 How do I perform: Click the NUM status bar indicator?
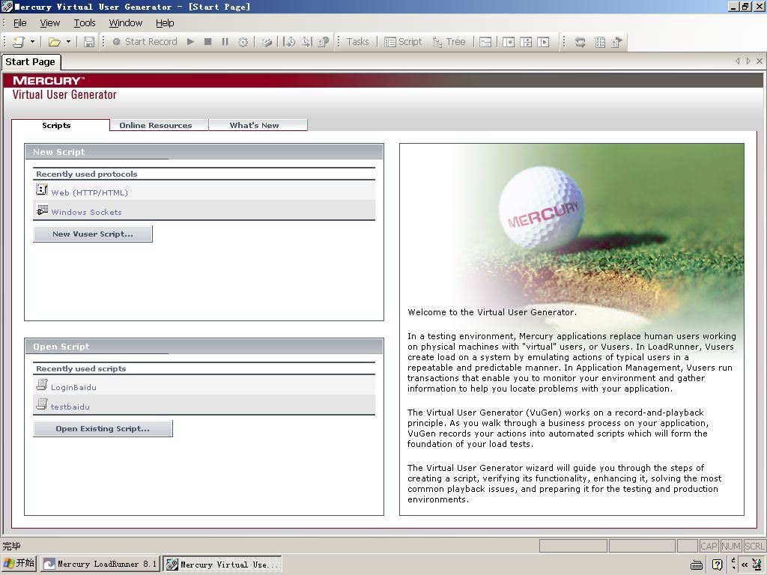(x=731, y=546)
